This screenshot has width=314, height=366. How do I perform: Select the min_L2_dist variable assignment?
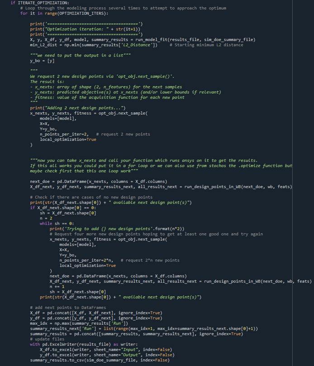tap(94, 45)
